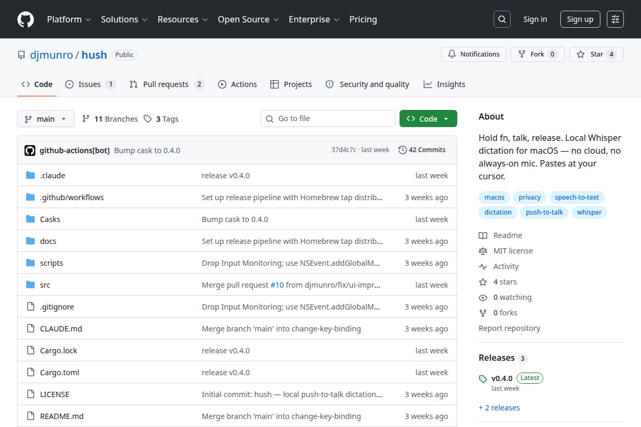
Task: Click Report repository link
Action: point(509,328)
